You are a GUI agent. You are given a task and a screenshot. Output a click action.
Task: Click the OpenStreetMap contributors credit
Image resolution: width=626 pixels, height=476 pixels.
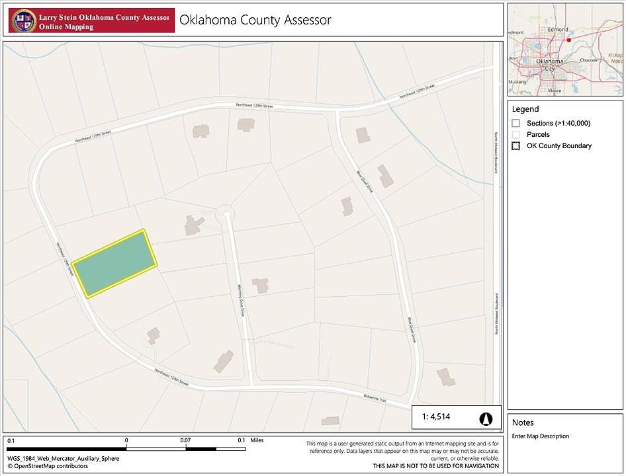click(48, 466)
